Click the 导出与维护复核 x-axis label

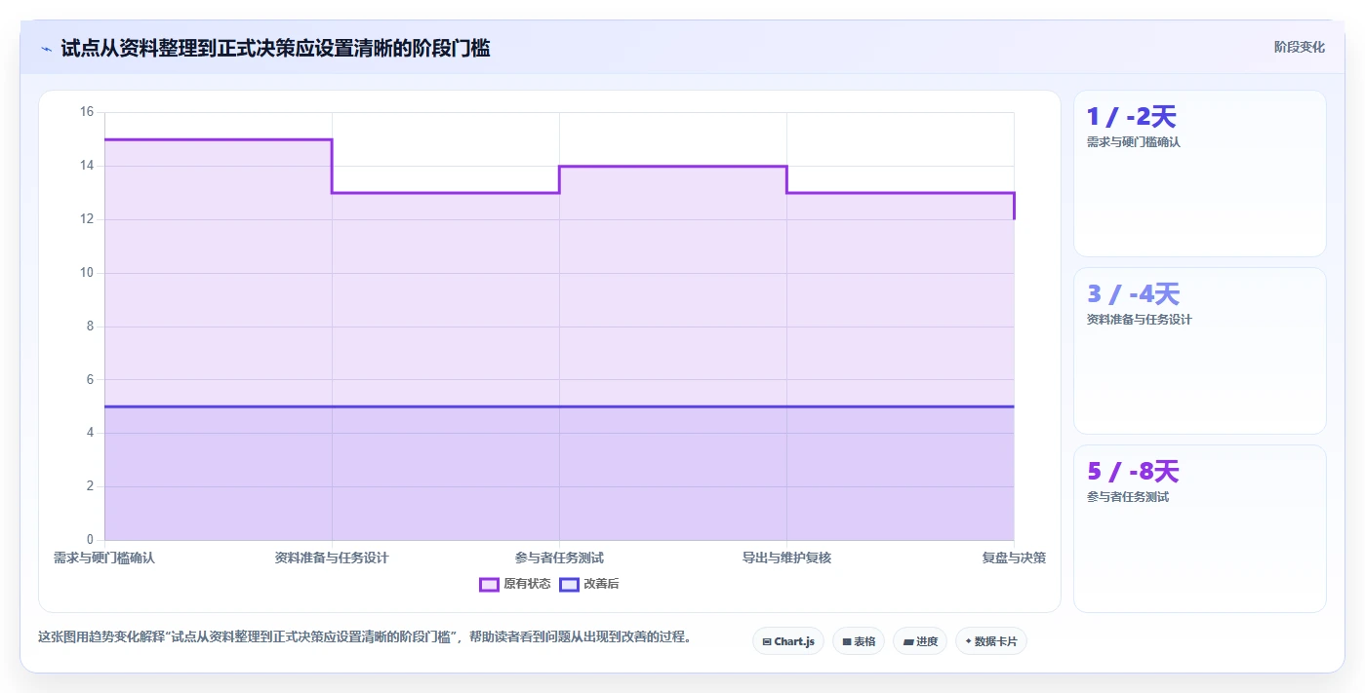pos(786,558)
